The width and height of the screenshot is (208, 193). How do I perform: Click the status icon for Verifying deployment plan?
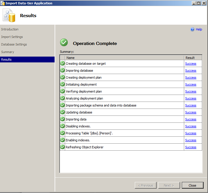62,91
